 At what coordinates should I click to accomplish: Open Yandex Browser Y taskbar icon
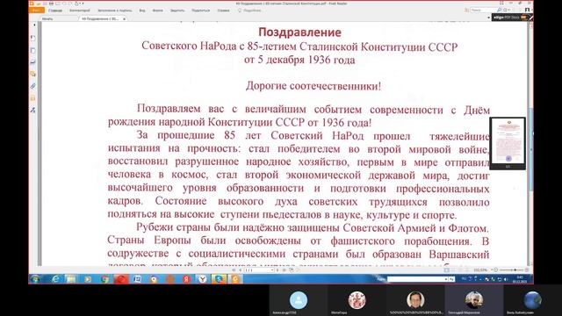(203, 279)
